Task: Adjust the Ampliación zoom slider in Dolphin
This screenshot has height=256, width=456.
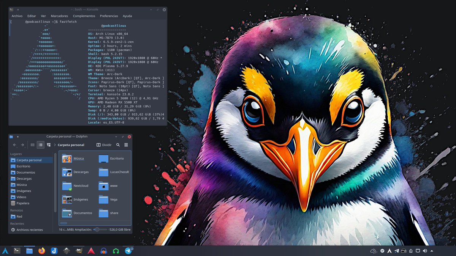Action: tap(101, 229)
